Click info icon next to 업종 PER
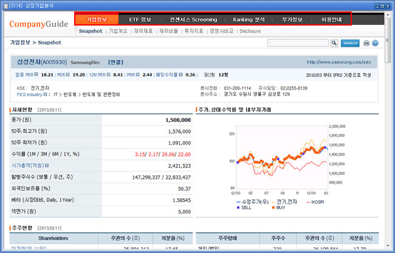395x253 pixels. 37,75
